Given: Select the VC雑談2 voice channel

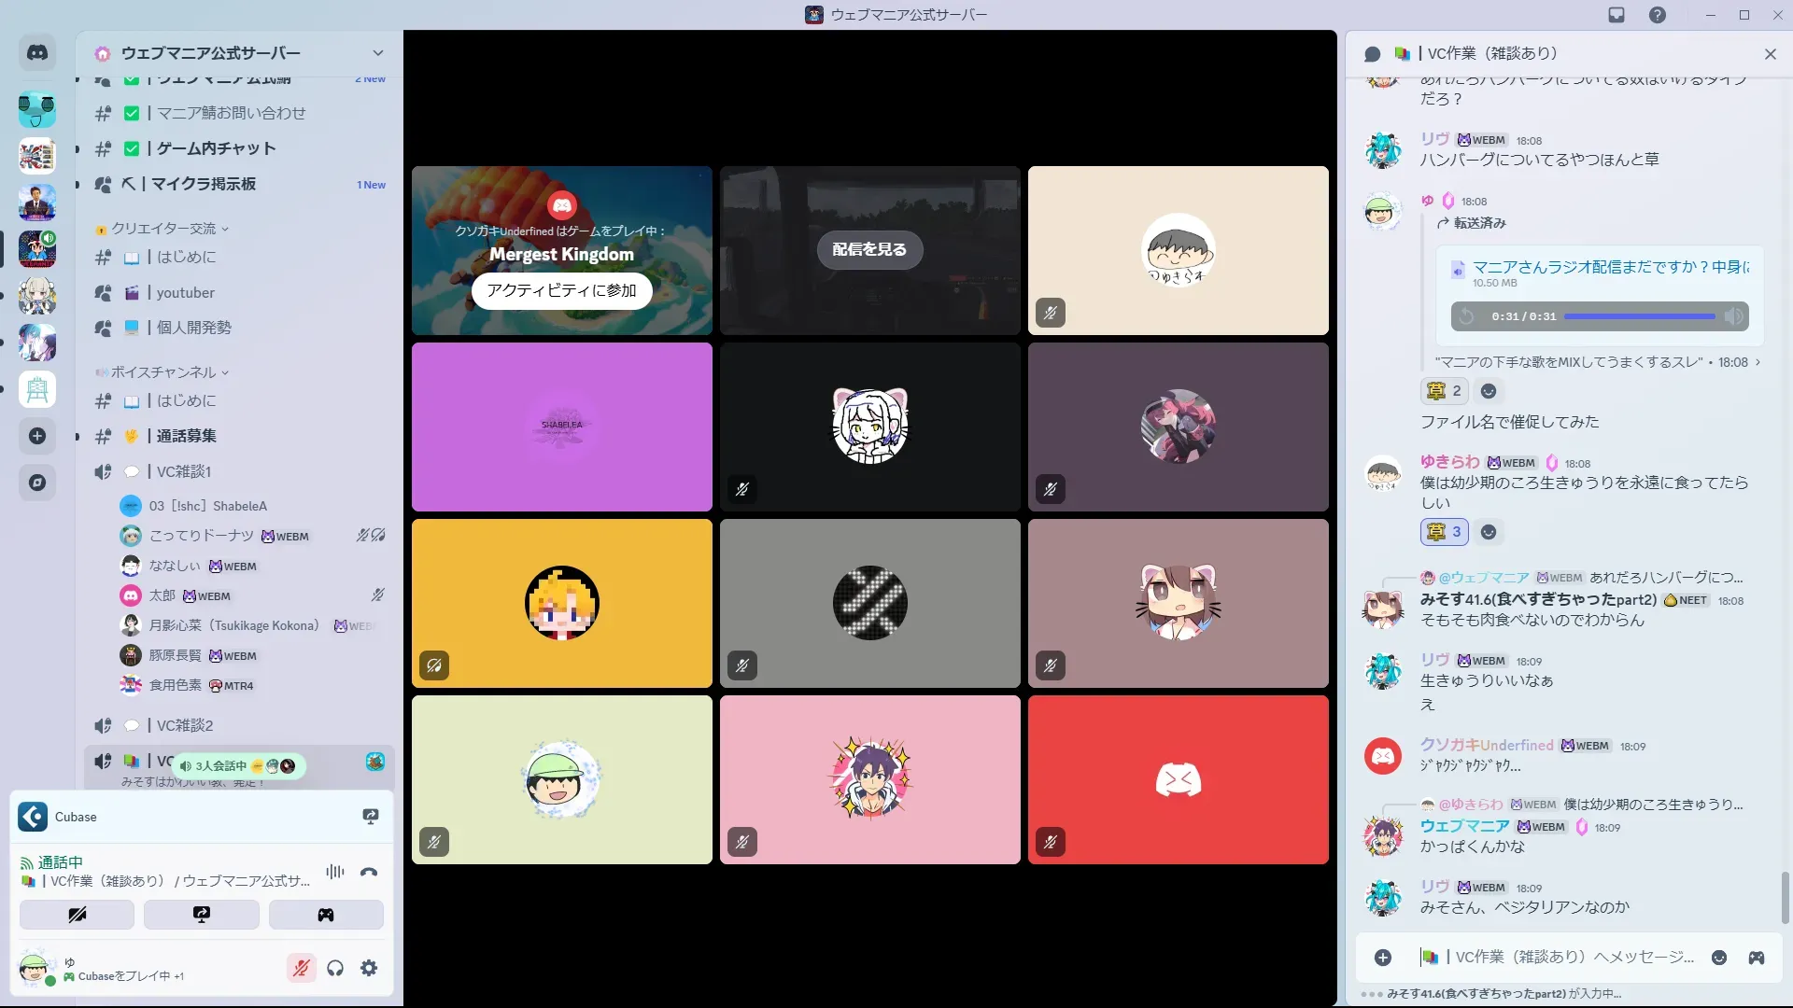Looking at the screenshot, I should click(x=185, y=725).
